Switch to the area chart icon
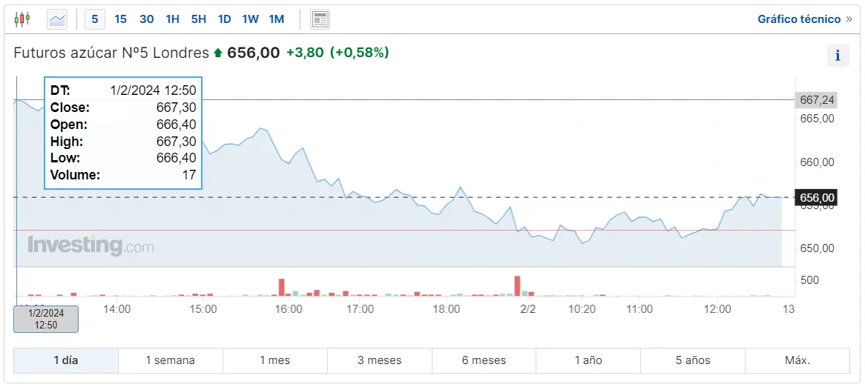The image size is (865, 390). pyautogui.click(x=57, y=19)
